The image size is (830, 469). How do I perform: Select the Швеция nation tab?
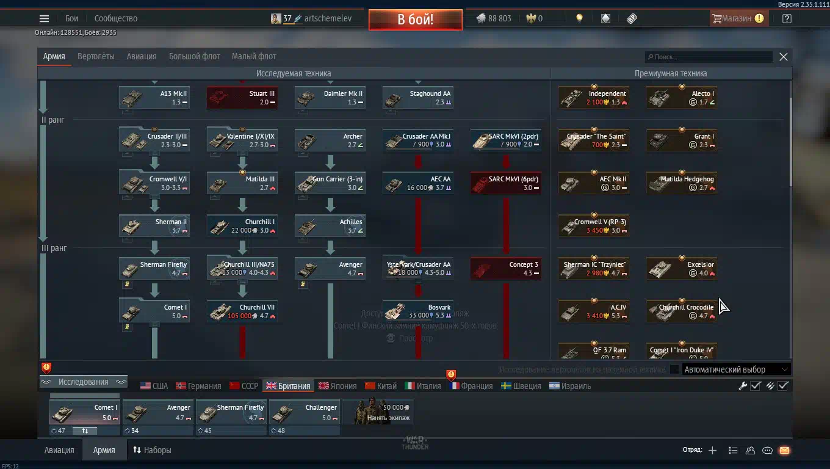click(521, 386)
